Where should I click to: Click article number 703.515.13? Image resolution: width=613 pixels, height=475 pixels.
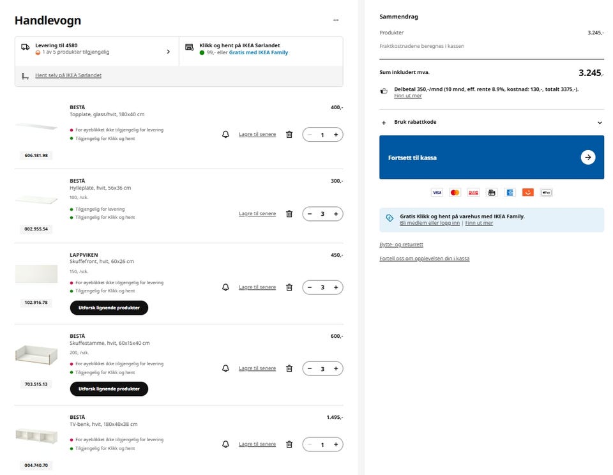[36, 384]
